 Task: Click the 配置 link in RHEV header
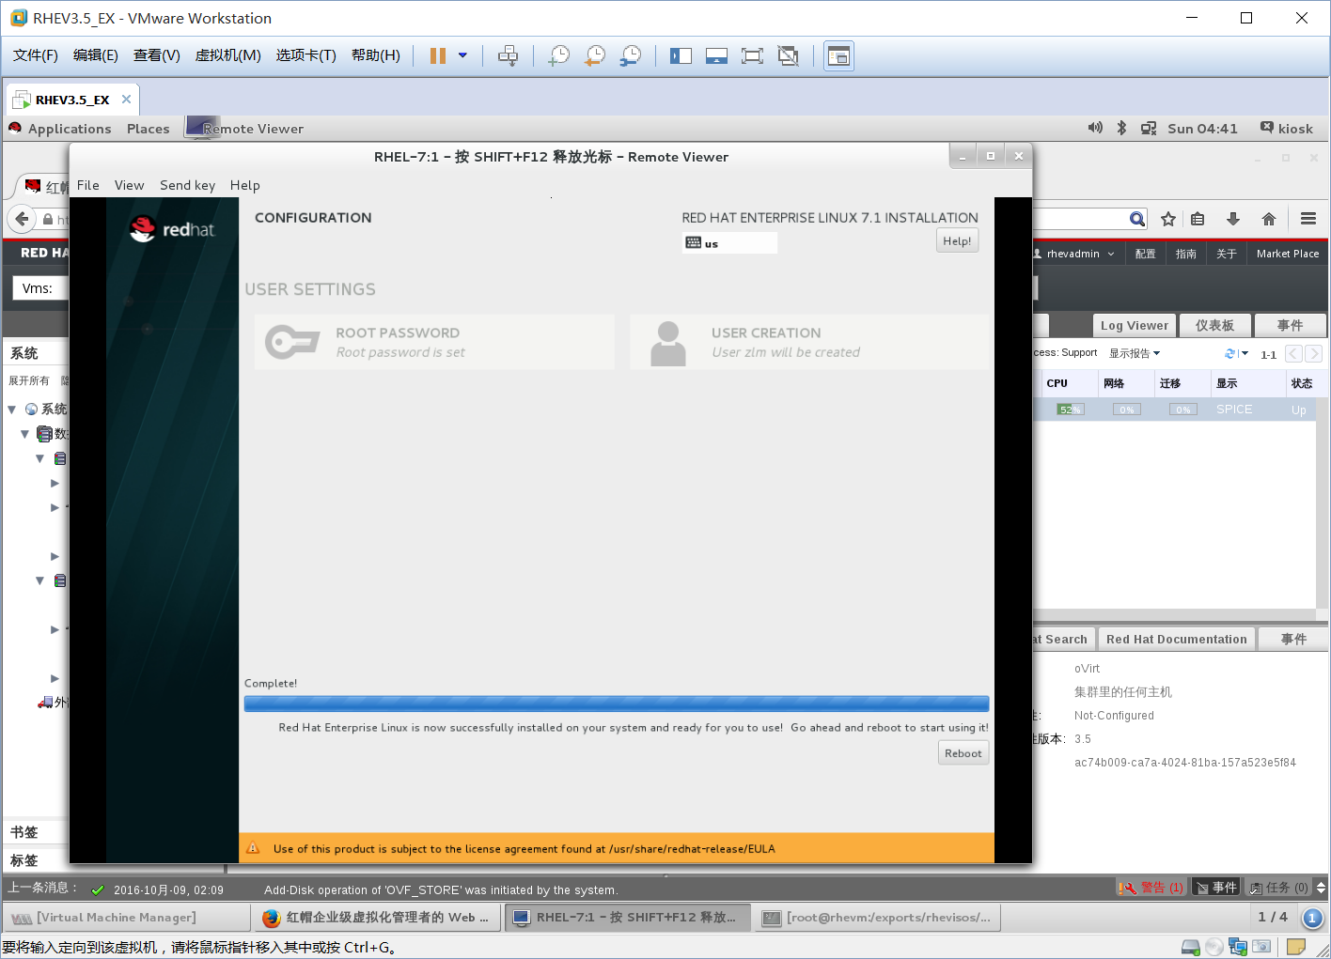pos(1145,254)
